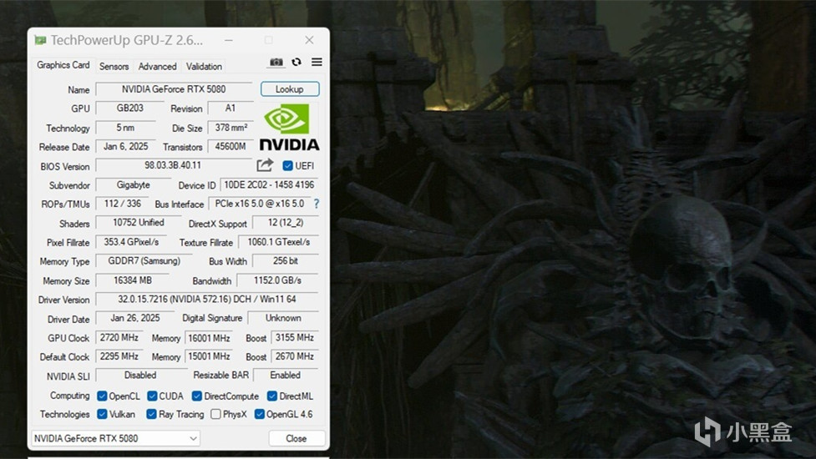The width and height of the screenshot is (816, 459).
Task: Toggle the DirectCompute checkbox
Action: click(x=197, y=396)
